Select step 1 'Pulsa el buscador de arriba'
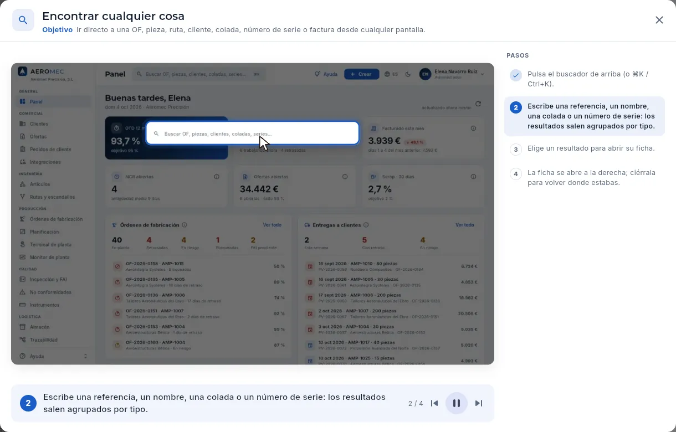This screenshot has height=432, width=676. [585, 79]
